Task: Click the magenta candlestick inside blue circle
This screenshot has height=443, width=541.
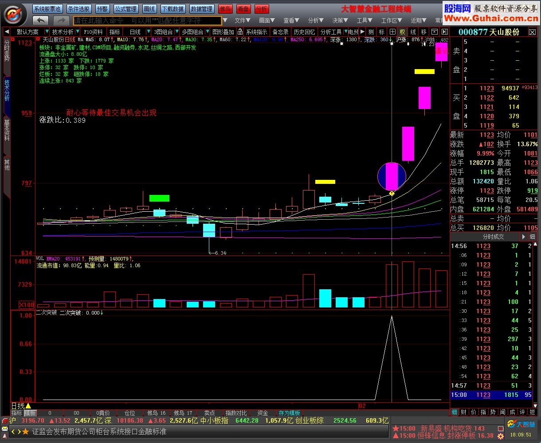Action: pyautogui.click(x=392, y=176)
